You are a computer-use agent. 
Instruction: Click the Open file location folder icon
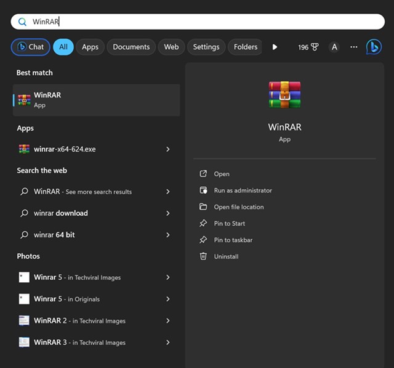click(203, 206)
